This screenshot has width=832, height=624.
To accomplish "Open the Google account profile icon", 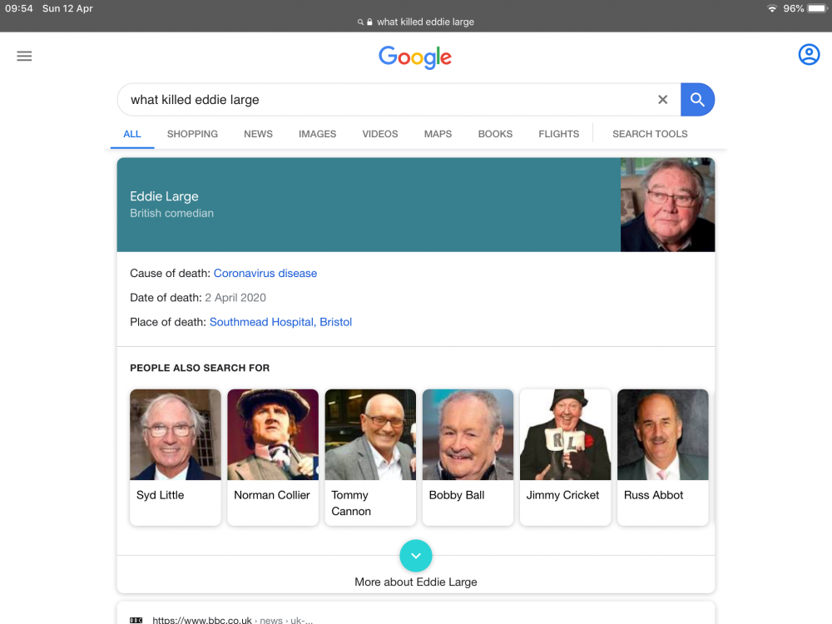I will (809, 55).
